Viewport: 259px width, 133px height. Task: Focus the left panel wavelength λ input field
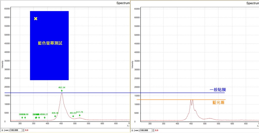[16, 130]
